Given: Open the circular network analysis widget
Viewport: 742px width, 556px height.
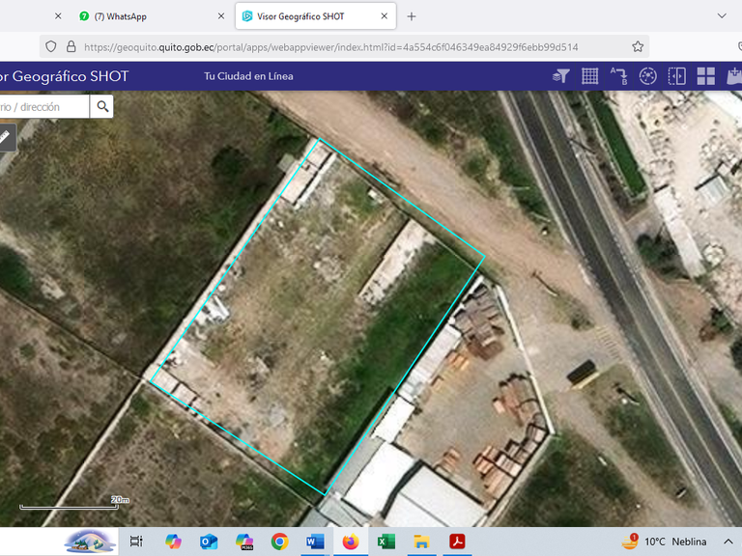Looking at the screenshot, I should pyautogui.click(x=648, y=76).
